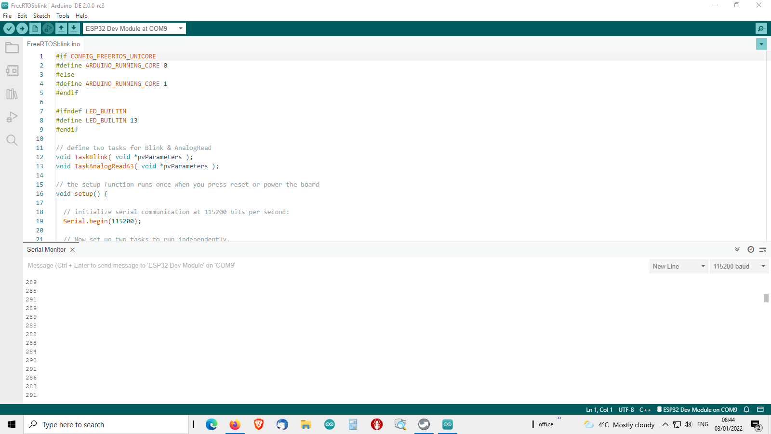Open the Library Manager sidebar icon

pos(12,94)
